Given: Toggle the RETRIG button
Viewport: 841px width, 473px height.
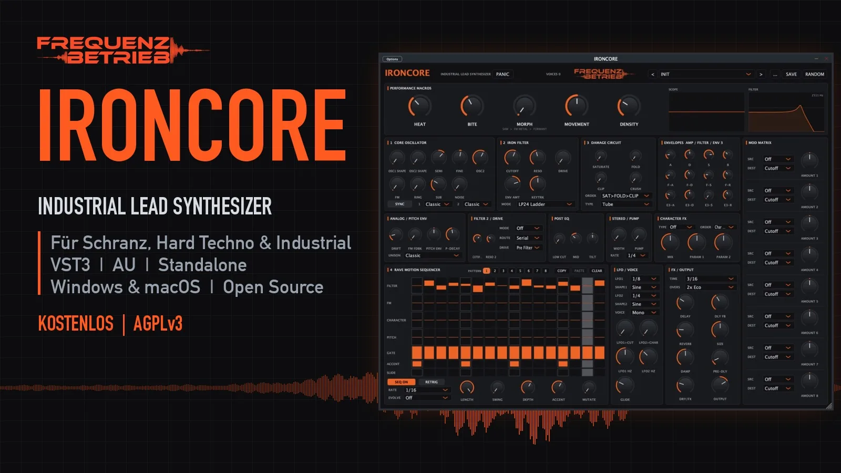Looking at the screenshot, I should coord(432,382).
